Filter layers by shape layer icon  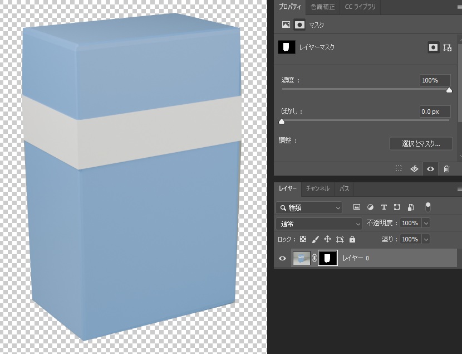pyautogui.click(x=397, y=207)
